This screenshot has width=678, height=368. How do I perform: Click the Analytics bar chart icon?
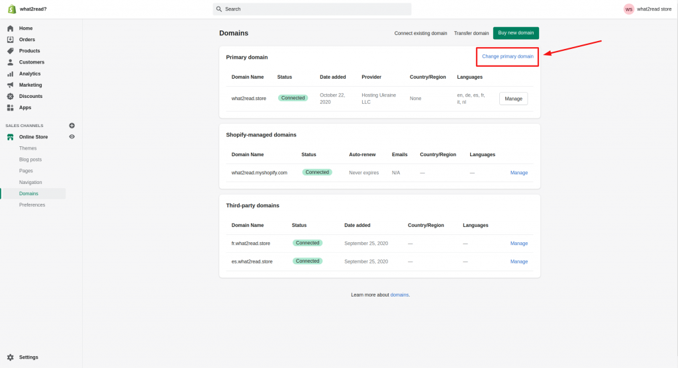click(x=11, y=73)
